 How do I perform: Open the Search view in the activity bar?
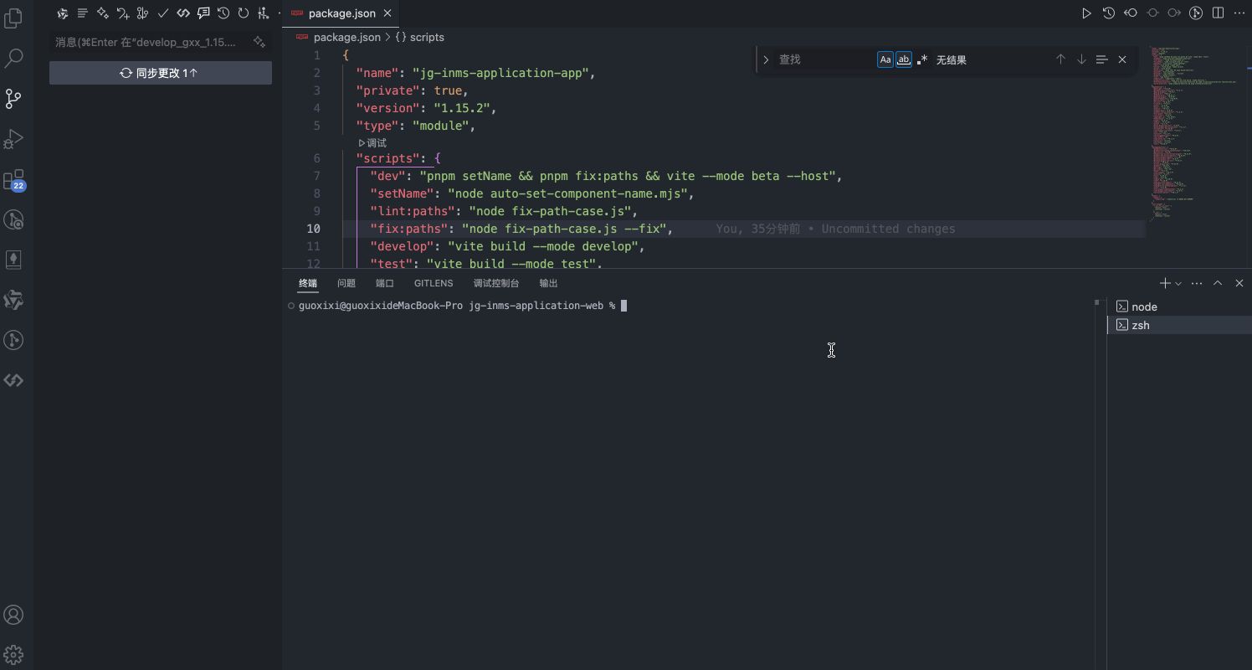pyautogui.click(x=13, y=58)
